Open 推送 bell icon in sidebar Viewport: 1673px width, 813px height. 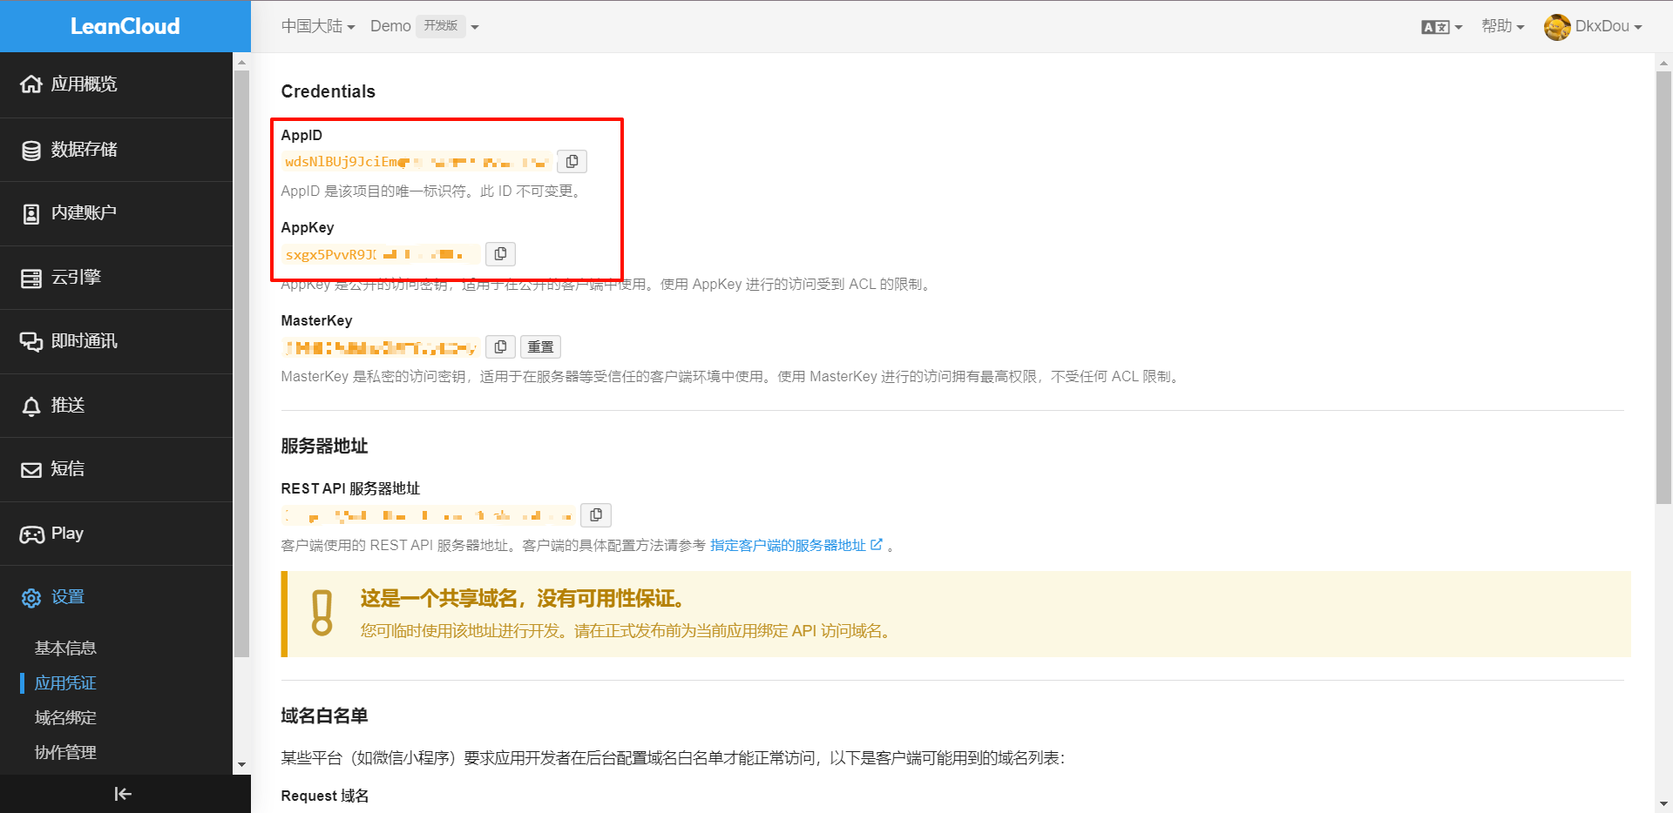click(31, 406)
